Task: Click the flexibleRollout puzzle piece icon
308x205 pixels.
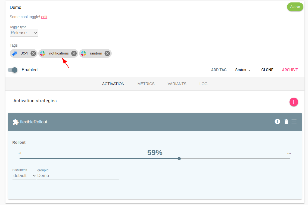Action: 15,122
